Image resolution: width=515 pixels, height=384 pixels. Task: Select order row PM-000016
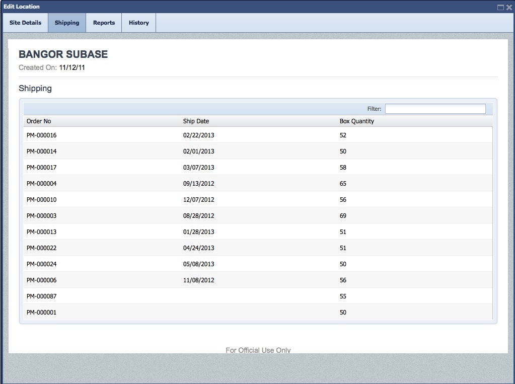[x=42, y=135]
